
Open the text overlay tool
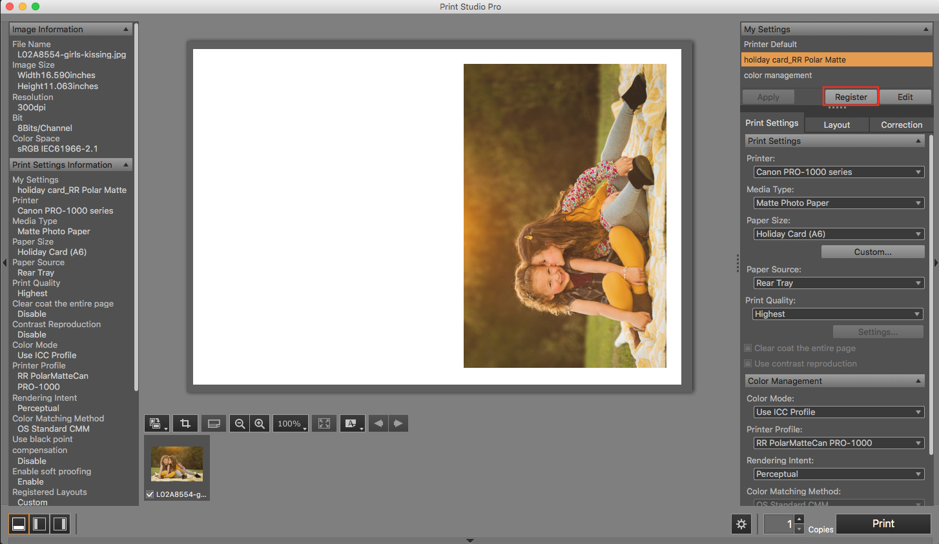point(352,423)
